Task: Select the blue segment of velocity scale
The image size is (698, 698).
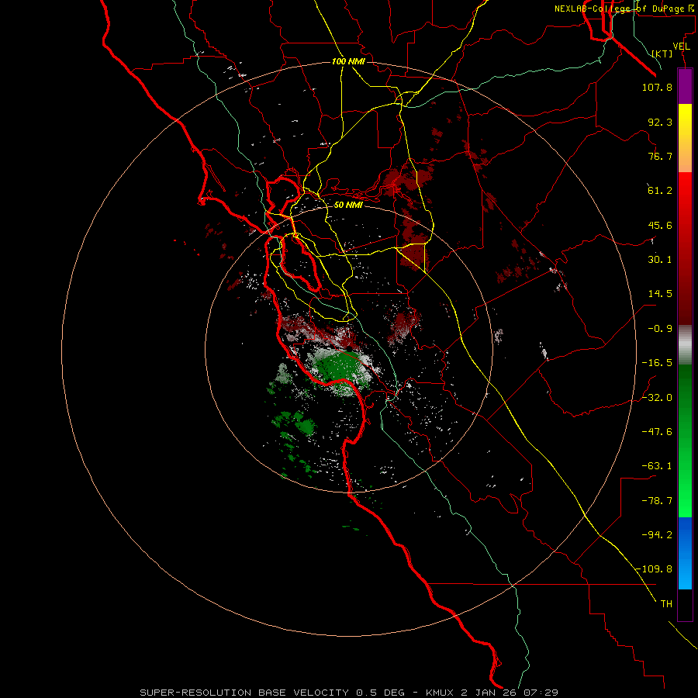Action: pyautogui.click(x=685, y=553)
